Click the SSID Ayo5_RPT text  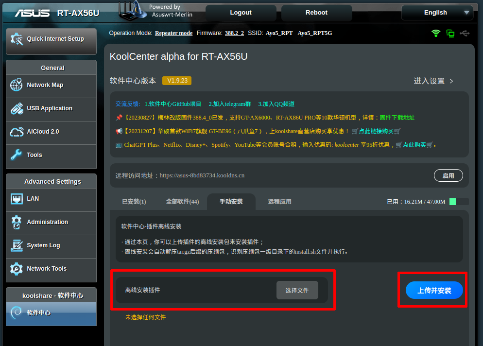pos(279,33)
